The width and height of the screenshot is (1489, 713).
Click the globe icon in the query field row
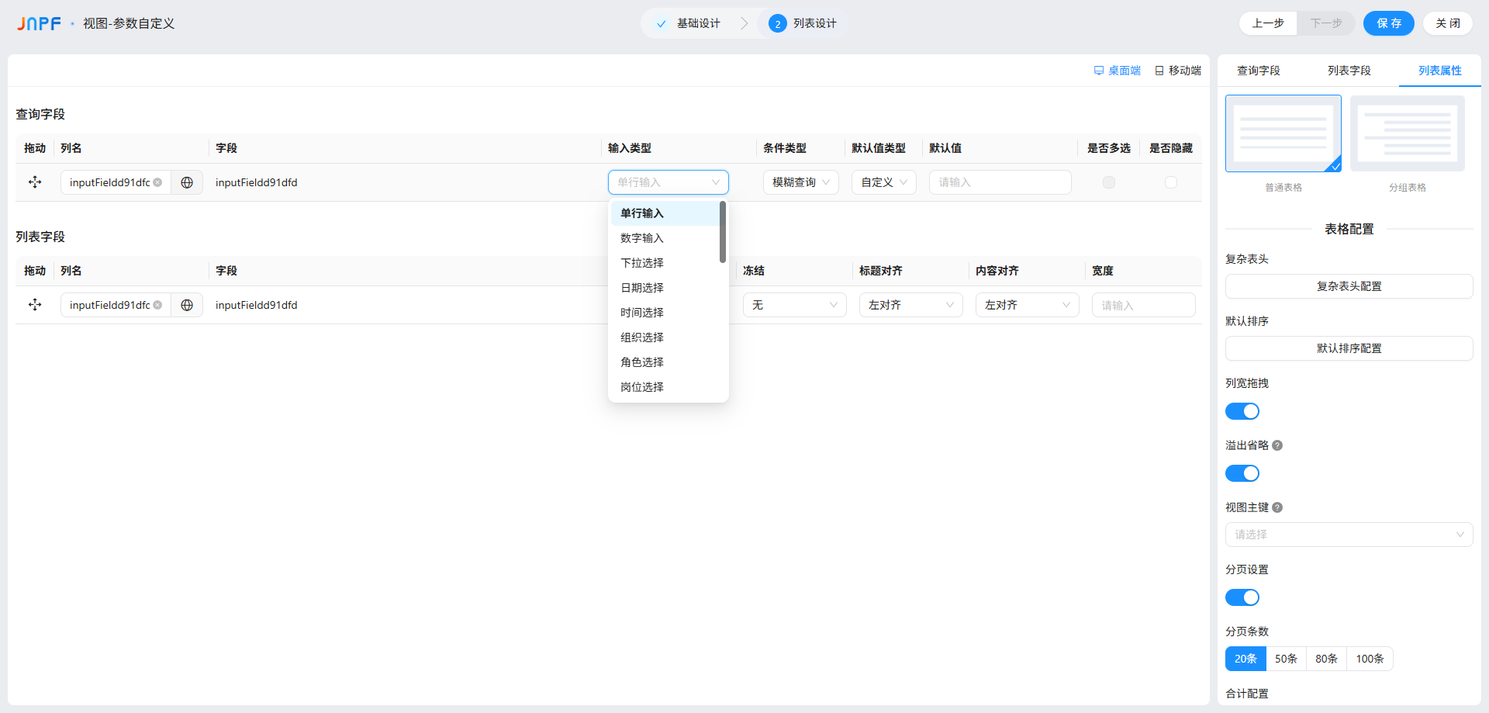click(187, 182)
